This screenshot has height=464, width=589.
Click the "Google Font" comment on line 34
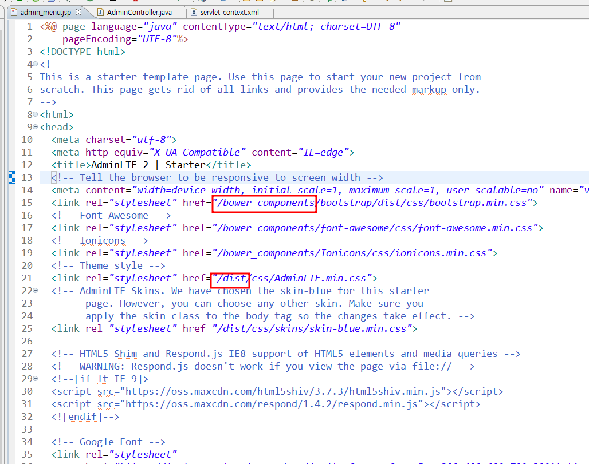coord(108,442)
